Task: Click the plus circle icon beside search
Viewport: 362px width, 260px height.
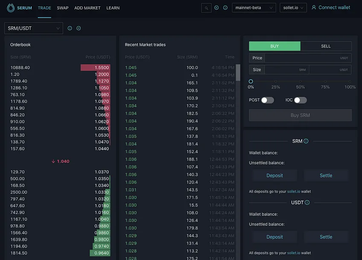Action: pyautogui.click(x=216, y=8)
